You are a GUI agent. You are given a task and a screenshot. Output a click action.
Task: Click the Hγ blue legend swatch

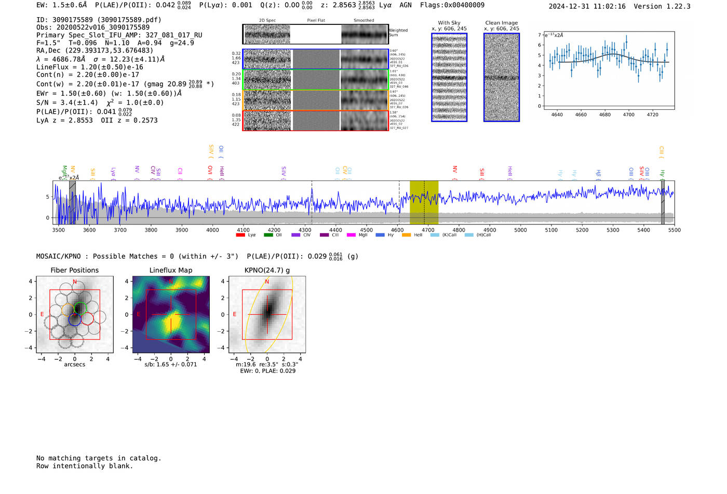[380, 235]
